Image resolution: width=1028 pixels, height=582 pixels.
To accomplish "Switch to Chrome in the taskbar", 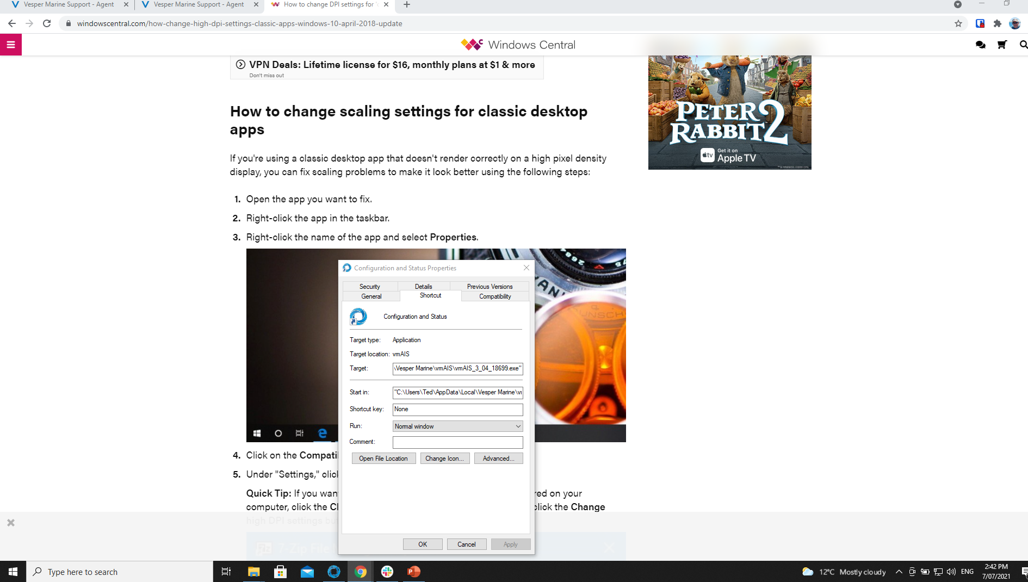I will [360, 572].
